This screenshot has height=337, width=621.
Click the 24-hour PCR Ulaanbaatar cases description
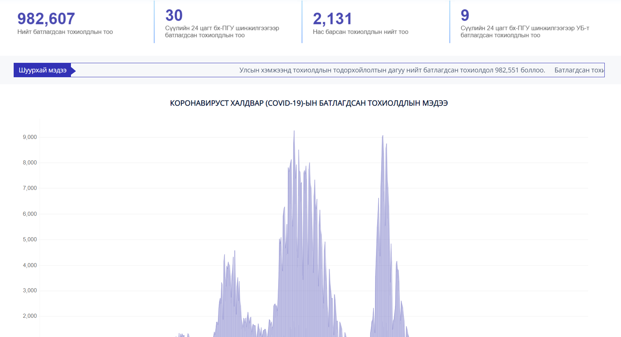pos(525,32)
